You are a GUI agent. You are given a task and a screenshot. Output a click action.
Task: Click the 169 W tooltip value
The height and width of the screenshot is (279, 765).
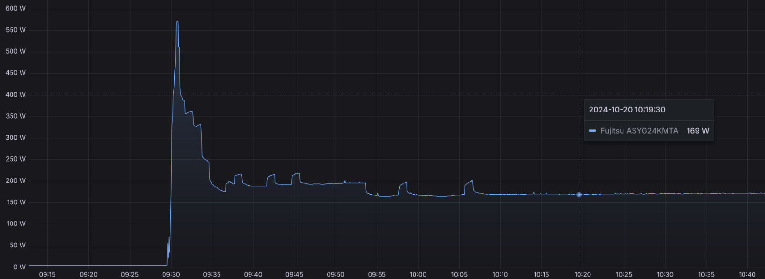698,131
